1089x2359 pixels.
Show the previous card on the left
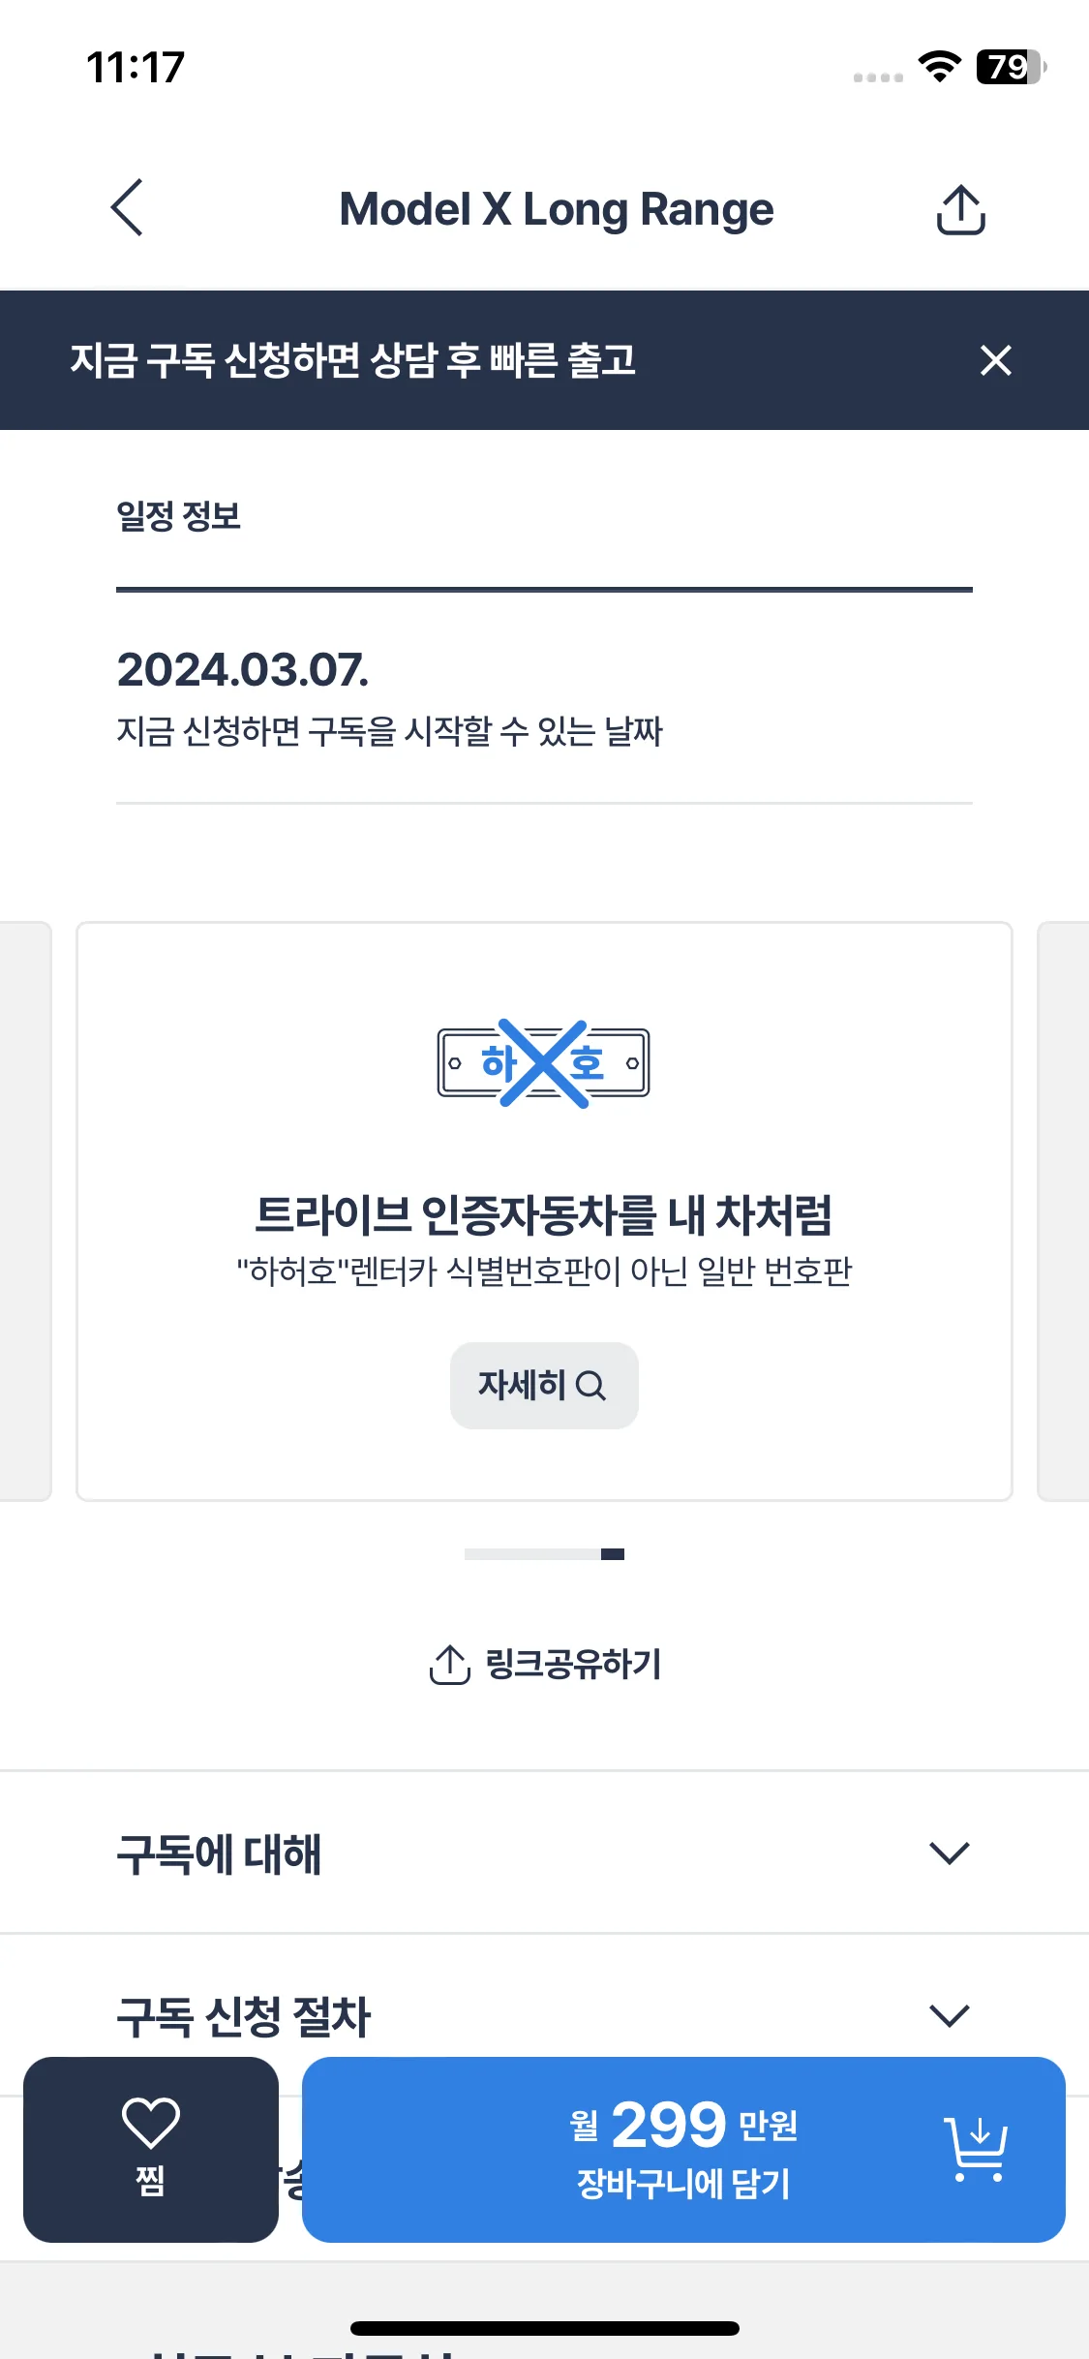tap(25, 1210)
